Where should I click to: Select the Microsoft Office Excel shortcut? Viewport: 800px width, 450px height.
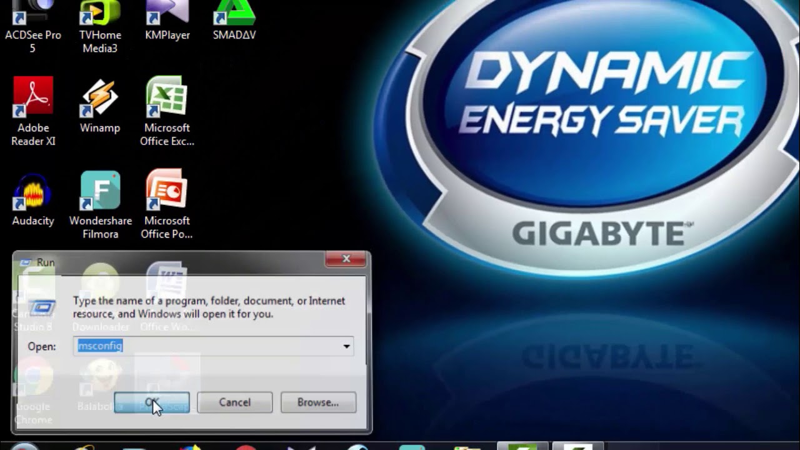(x=167, y=112)
